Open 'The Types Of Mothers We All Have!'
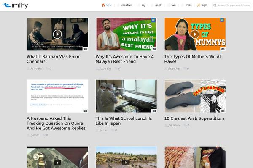Screen dimensions: 253x168 coord(193,59)
